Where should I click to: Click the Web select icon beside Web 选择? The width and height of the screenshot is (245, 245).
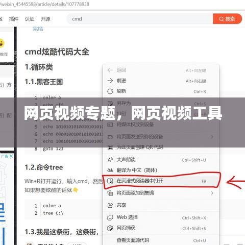[110, 217]
